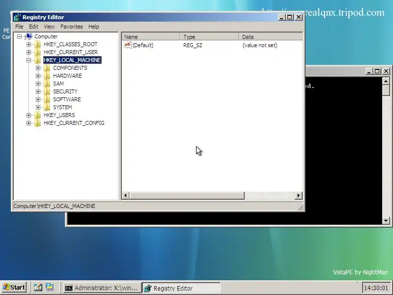Expand the SOFTWARE subkey
393x295 pixels.
38,99
